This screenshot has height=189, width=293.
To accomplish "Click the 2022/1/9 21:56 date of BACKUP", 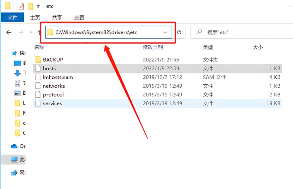I will pyautogui.click(x=161, y=59).
